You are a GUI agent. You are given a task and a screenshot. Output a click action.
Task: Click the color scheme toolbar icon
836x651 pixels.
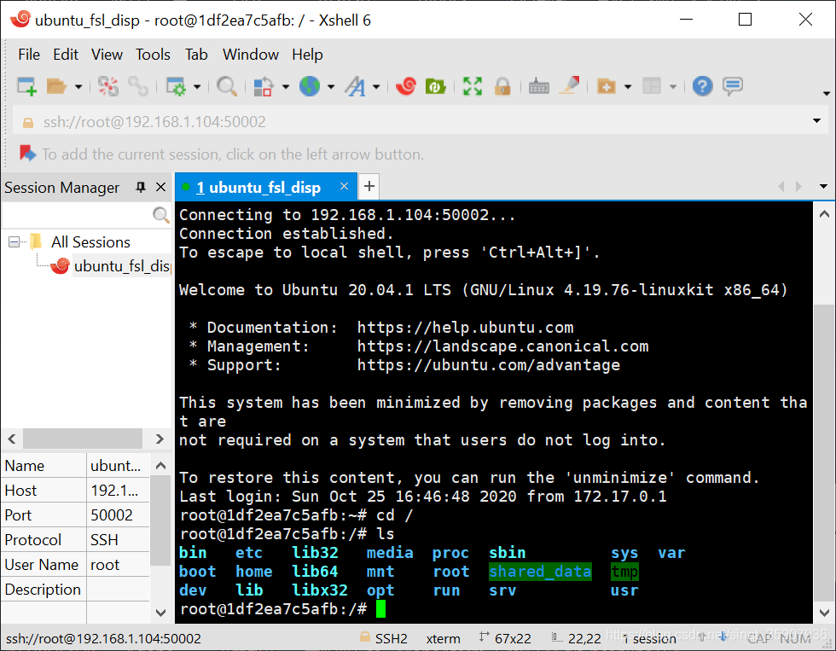(263, 86)
